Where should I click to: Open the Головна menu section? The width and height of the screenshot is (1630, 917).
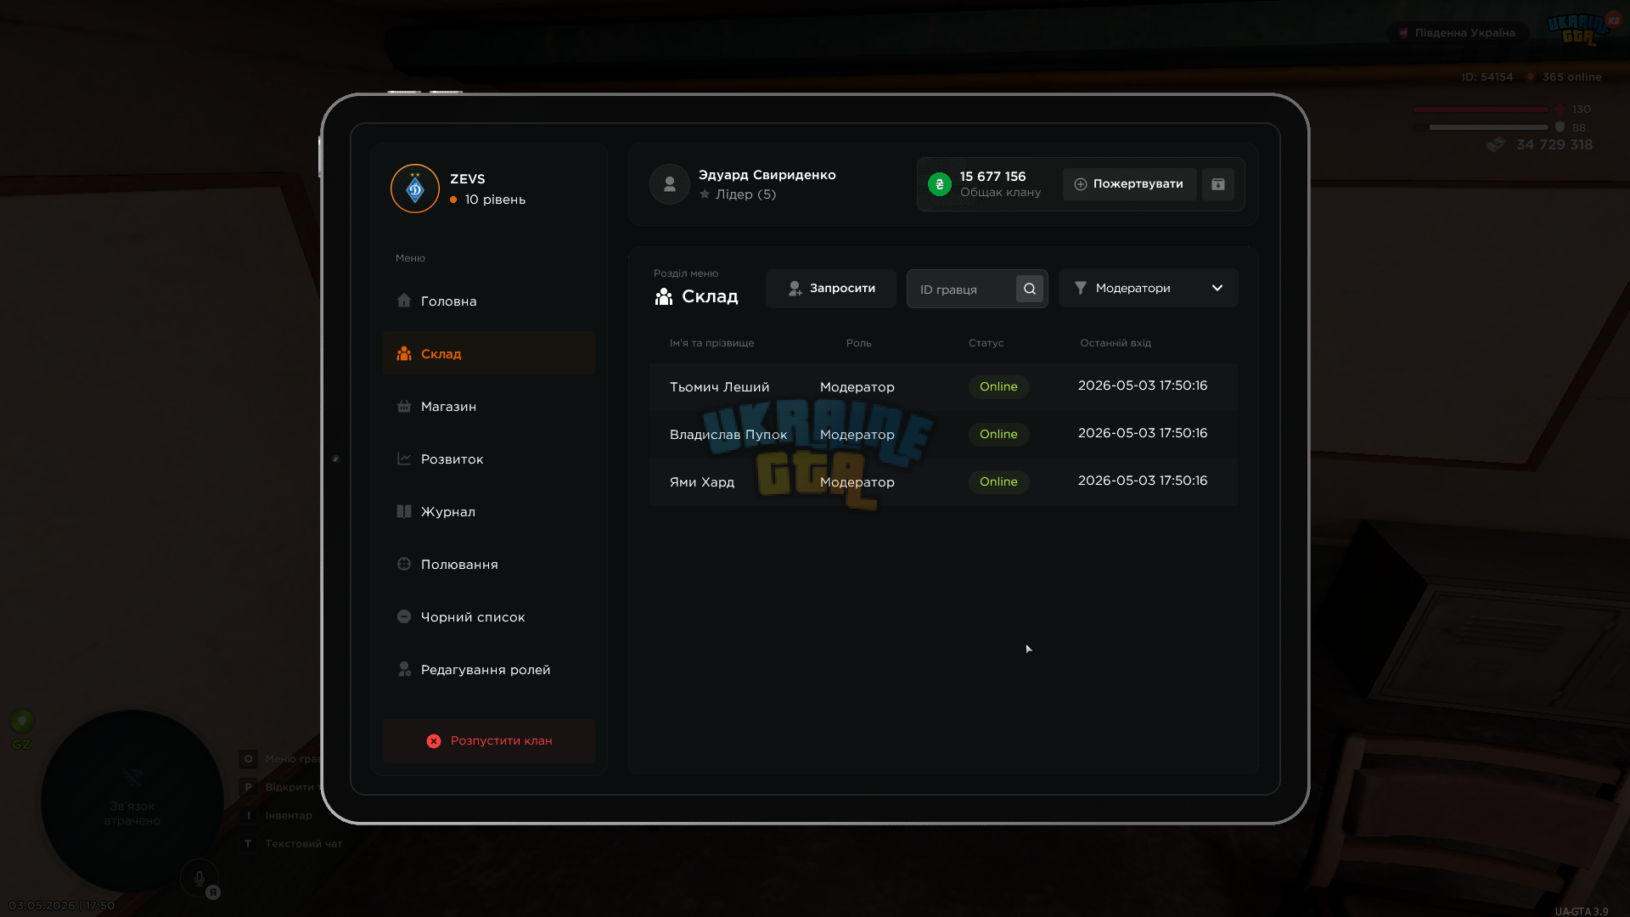point(489,301)
